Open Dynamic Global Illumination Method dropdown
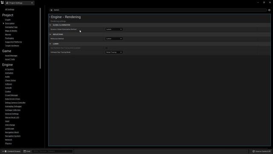The width and height of the screenshot is (273, 154). pos(114,30)
